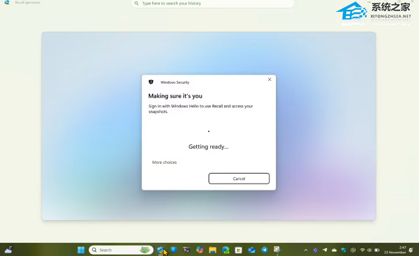Open the Recall app from taskbar
This screenshot has height=256, width=419.
click(x=161, y=250)
